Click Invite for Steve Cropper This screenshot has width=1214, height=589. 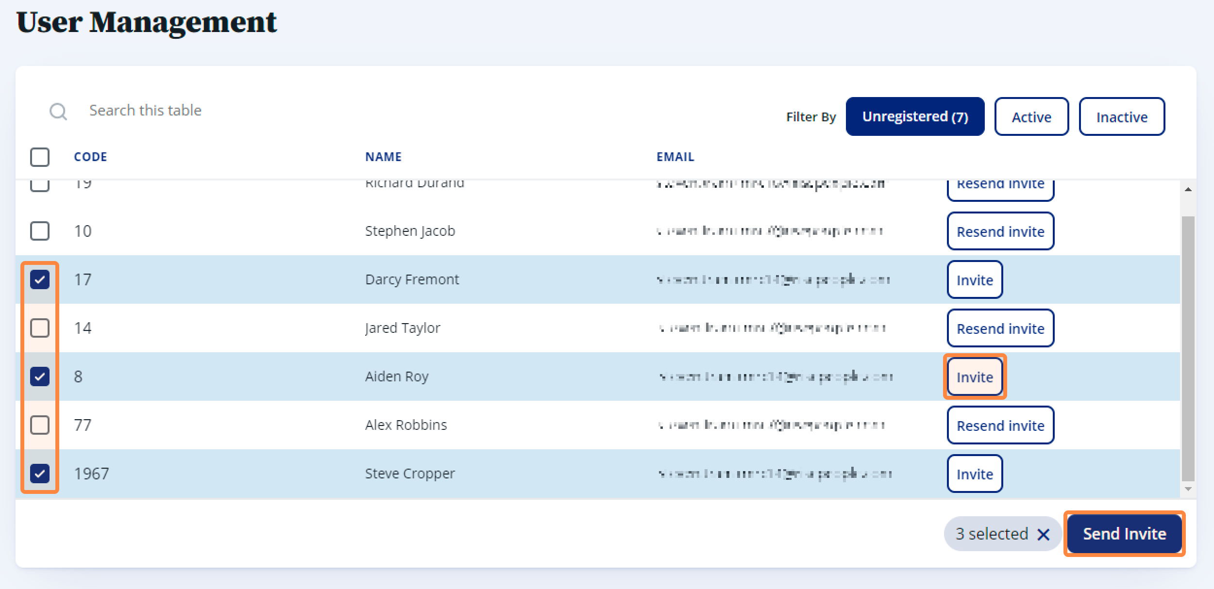(974, 474)
